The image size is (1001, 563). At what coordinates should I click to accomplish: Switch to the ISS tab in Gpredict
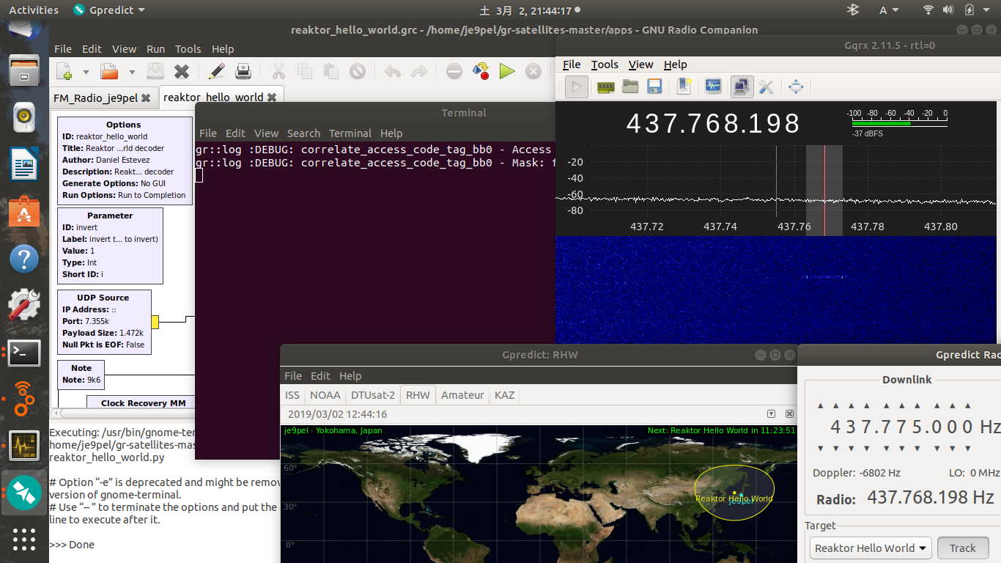pyautogui.click(x=292, y=395)
